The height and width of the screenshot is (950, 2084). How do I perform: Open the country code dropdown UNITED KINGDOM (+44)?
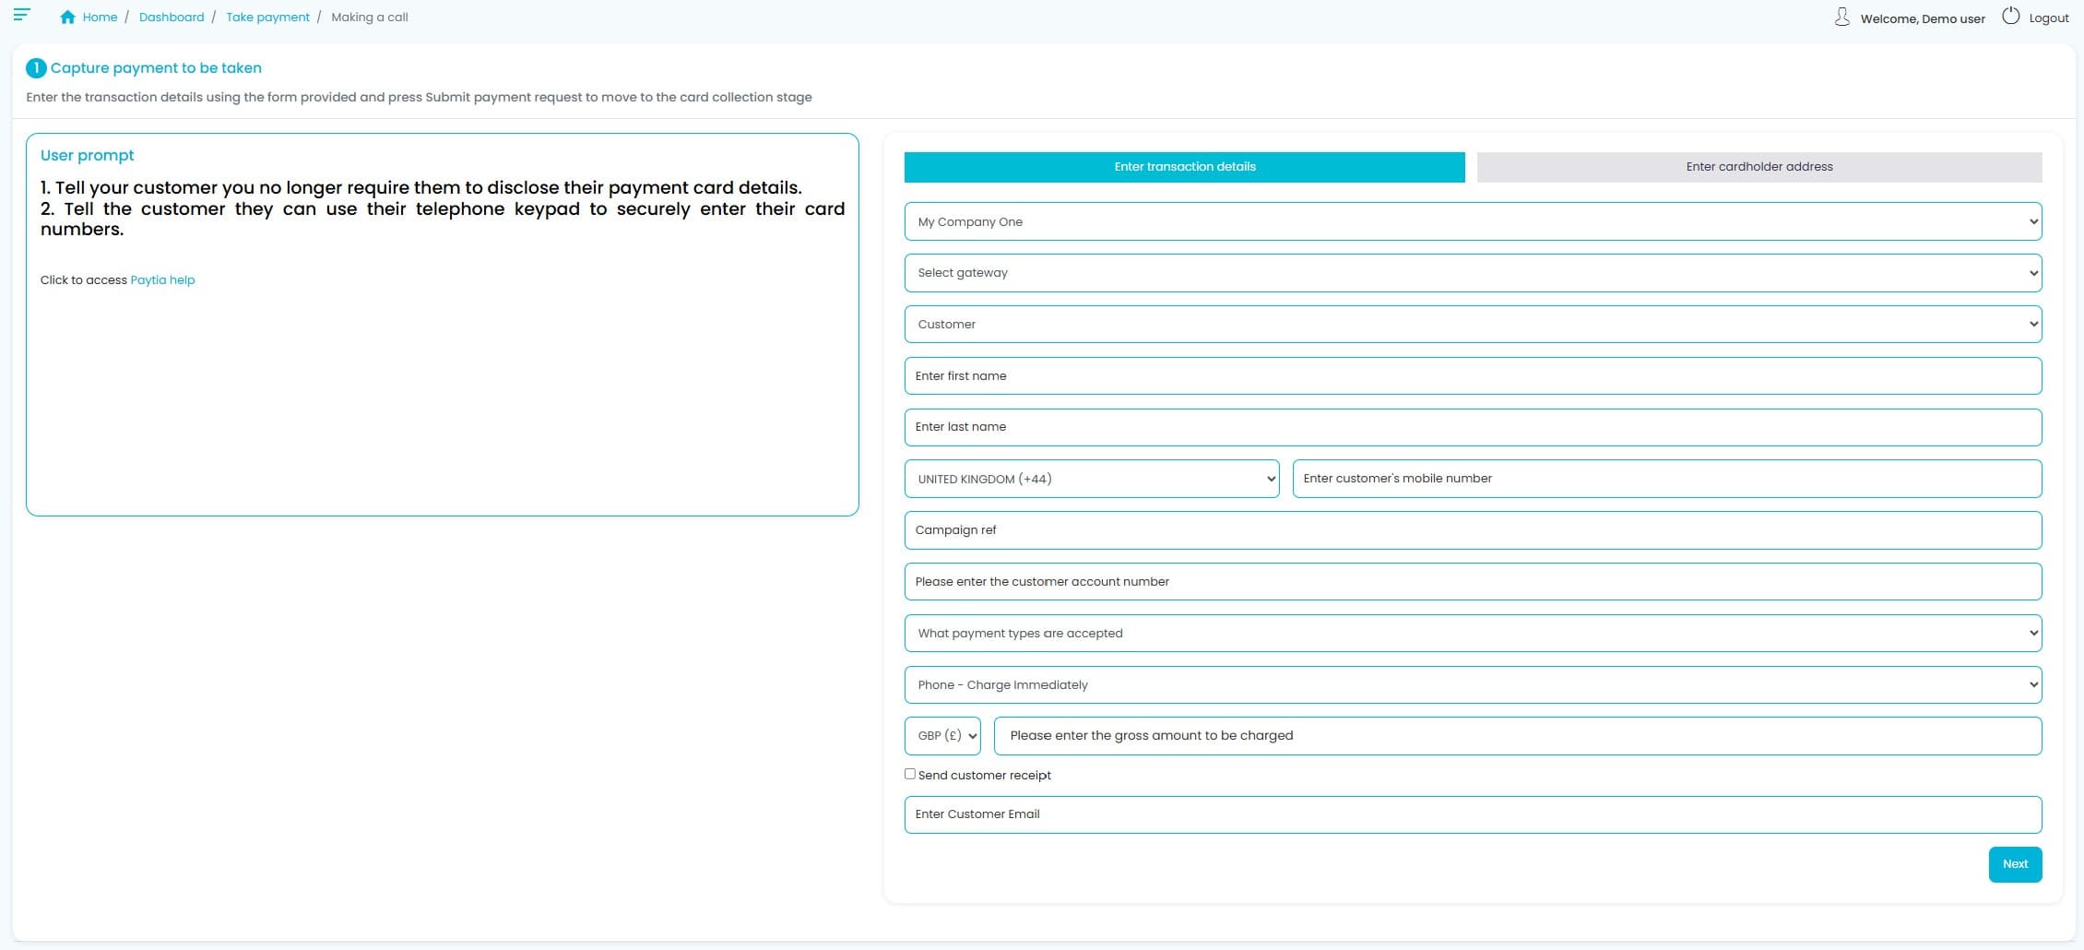pyautogui.click(x=1091, y=479)
